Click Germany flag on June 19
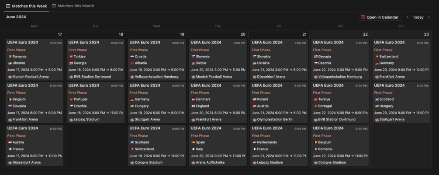 point(132,99)
